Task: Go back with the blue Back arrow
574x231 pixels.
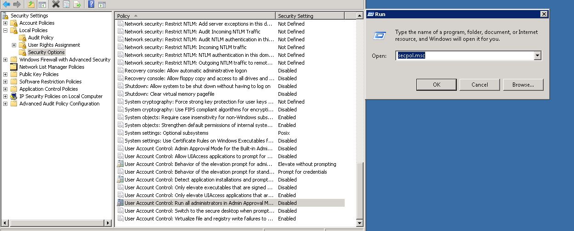Action: tap(6, 5)
